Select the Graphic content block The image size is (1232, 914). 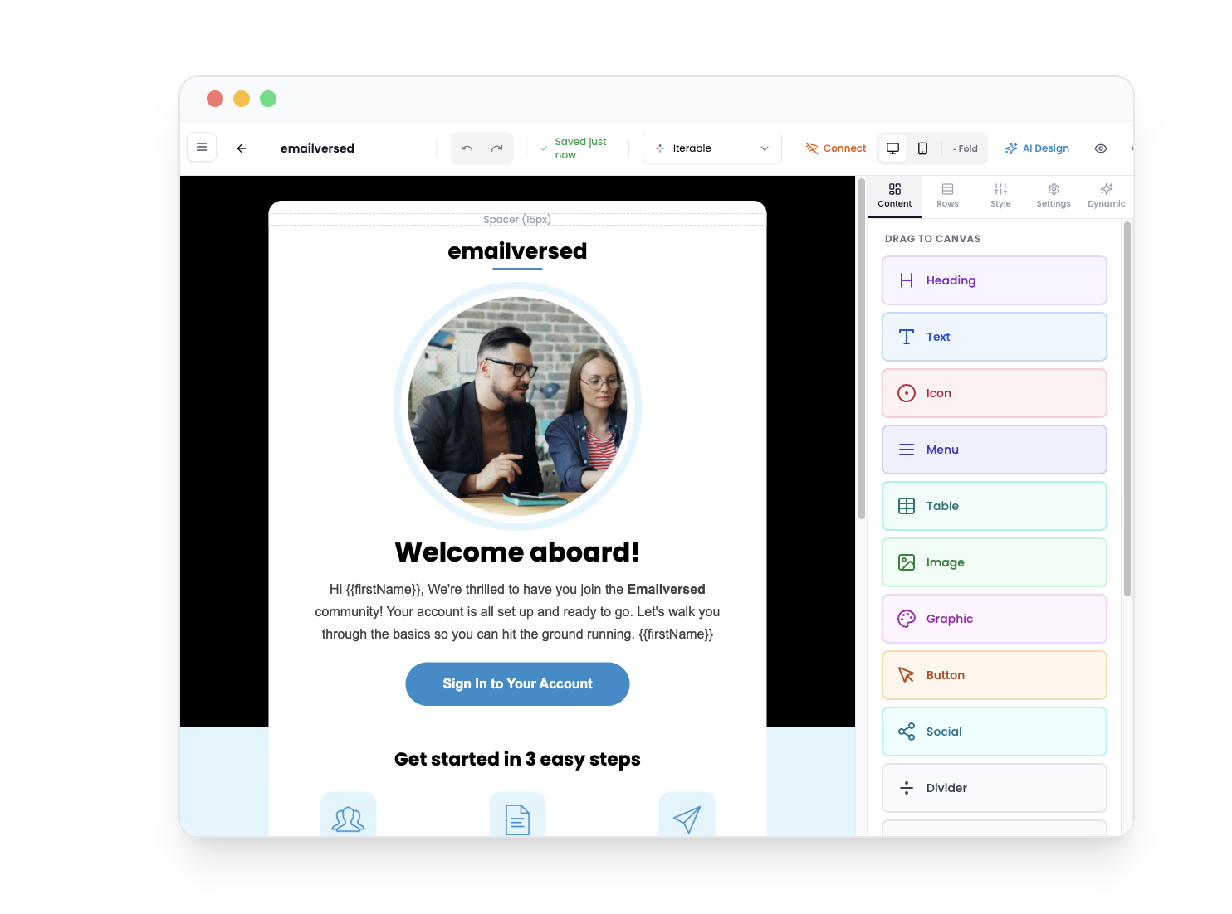(994, 619)
